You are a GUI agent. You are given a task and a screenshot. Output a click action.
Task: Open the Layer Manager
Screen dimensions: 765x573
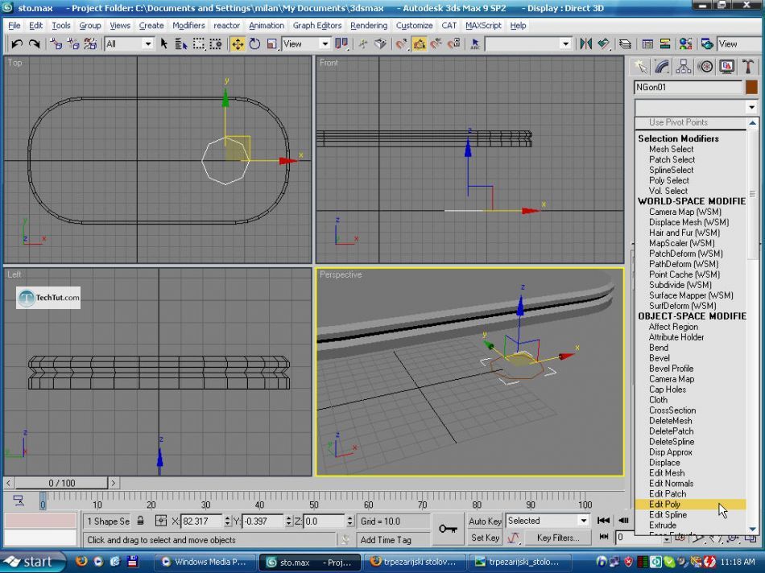[625, 44]
